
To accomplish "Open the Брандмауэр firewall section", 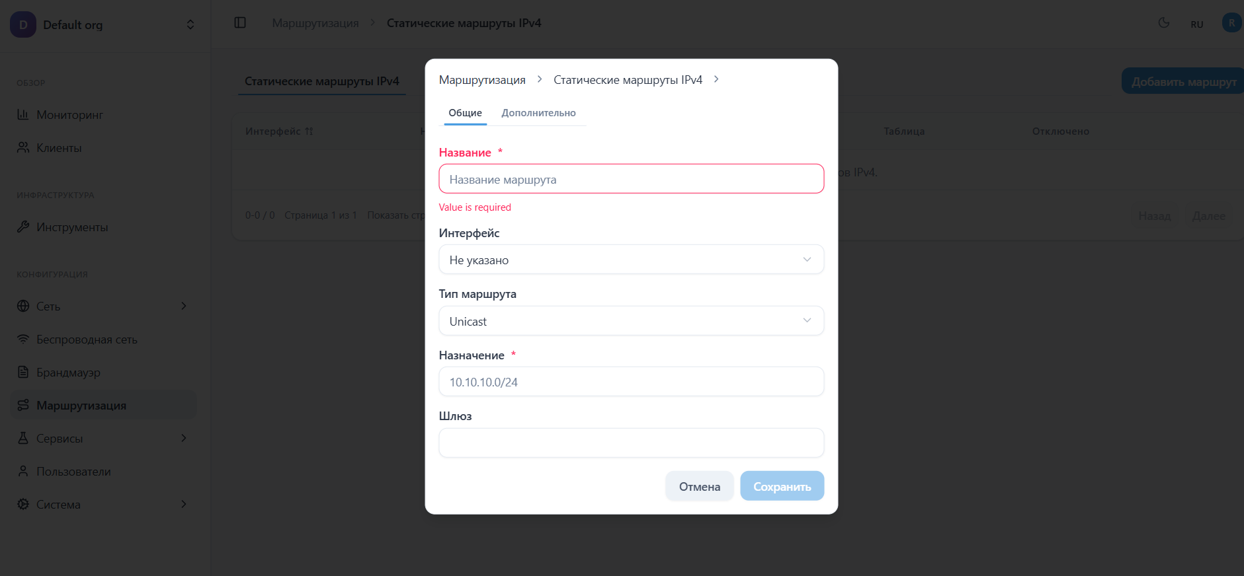I will [x=68, y=372].
